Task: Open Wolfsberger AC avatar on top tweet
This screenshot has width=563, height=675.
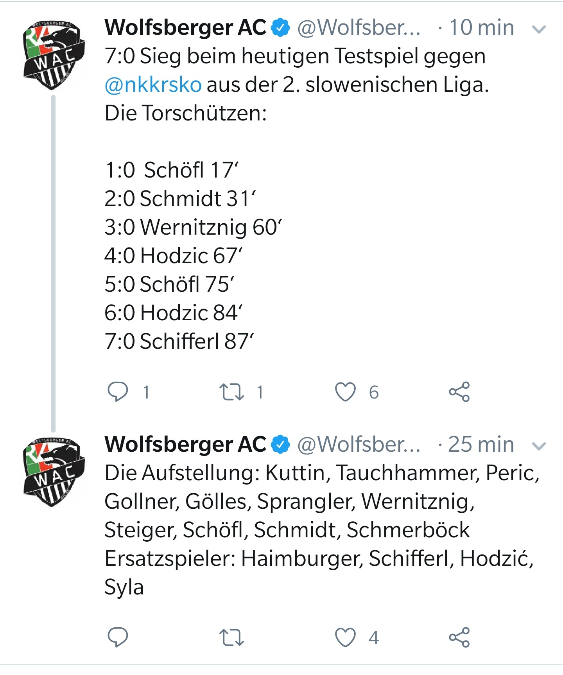Action: (54, 55)
